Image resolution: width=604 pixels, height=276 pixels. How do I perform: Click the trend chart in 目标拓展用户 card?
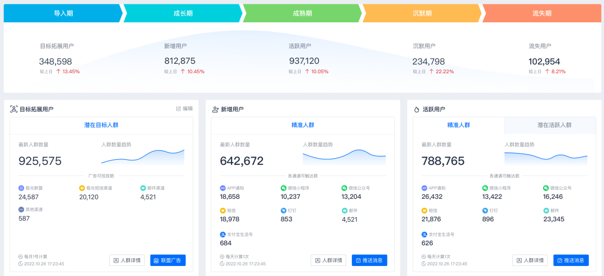(143, 157)
